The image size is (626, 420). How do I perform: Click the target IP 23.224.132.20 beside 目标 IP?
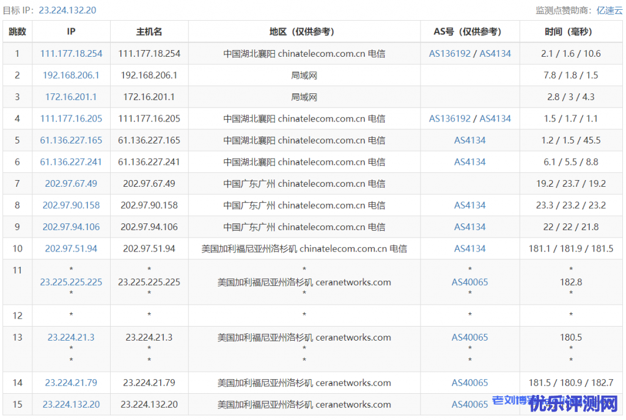tap(67, 10)
